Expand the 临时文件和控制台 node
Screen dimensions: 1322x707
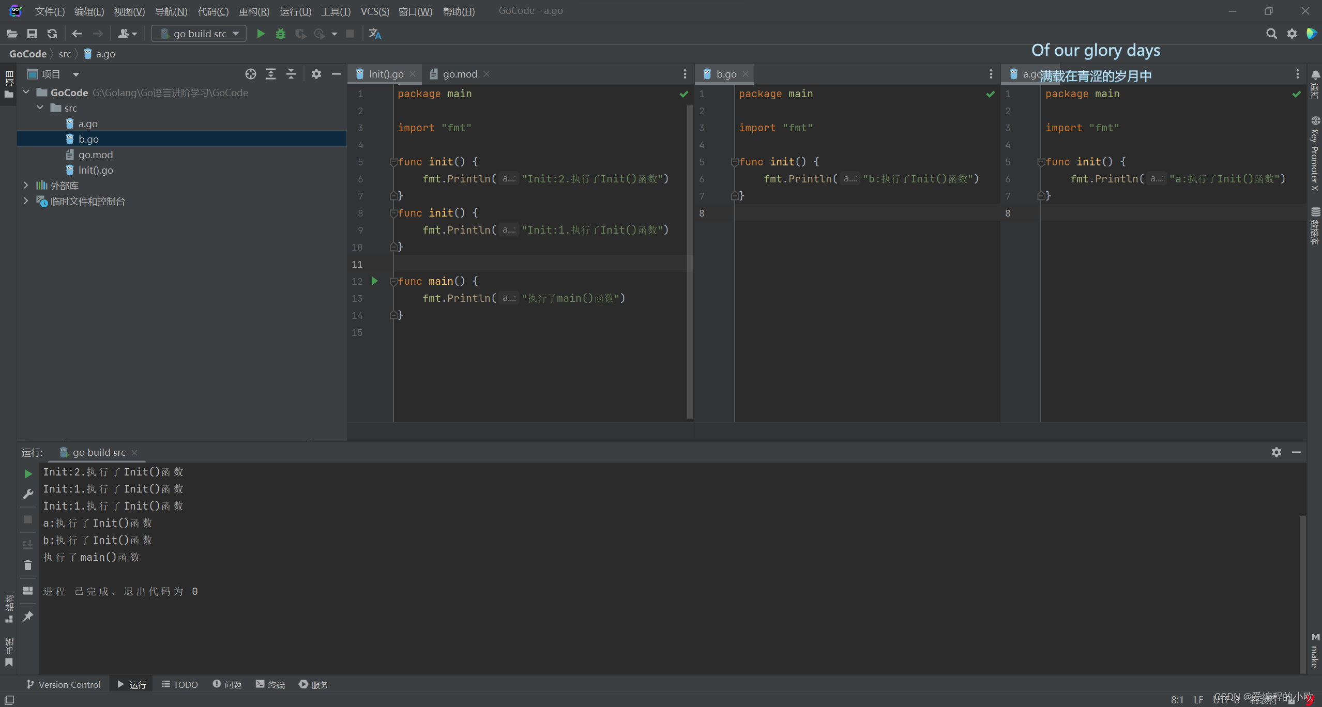[26, 201]
